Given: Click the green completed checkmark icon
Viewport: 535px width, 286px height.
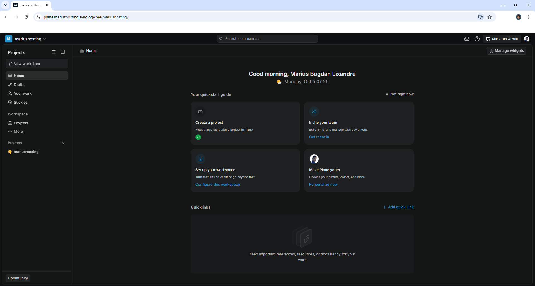Looking at the screenshot, I should point(198,137).
